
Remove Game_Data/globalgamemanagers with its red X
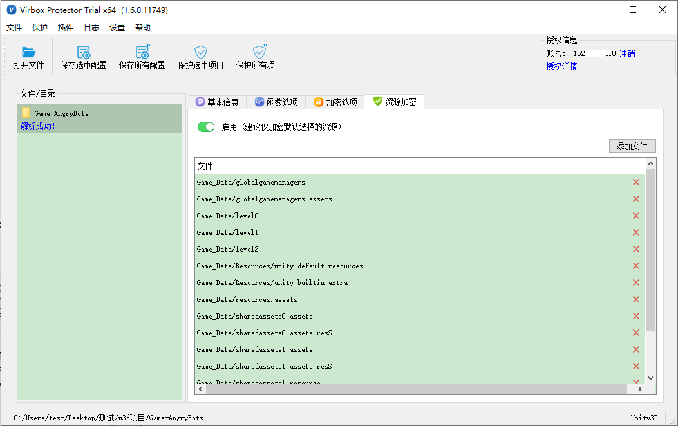pyautogui.click(x=636, y=182)
